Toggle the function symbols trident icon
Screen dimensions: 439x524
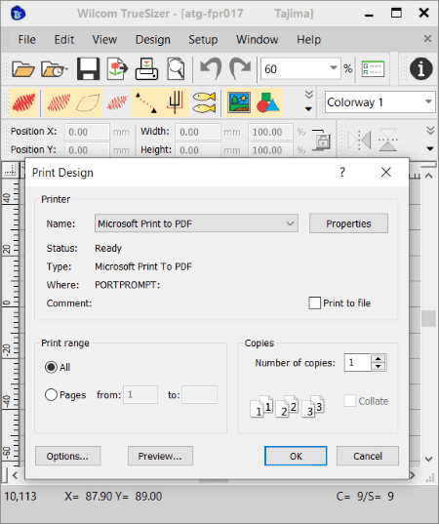(175, 102)
